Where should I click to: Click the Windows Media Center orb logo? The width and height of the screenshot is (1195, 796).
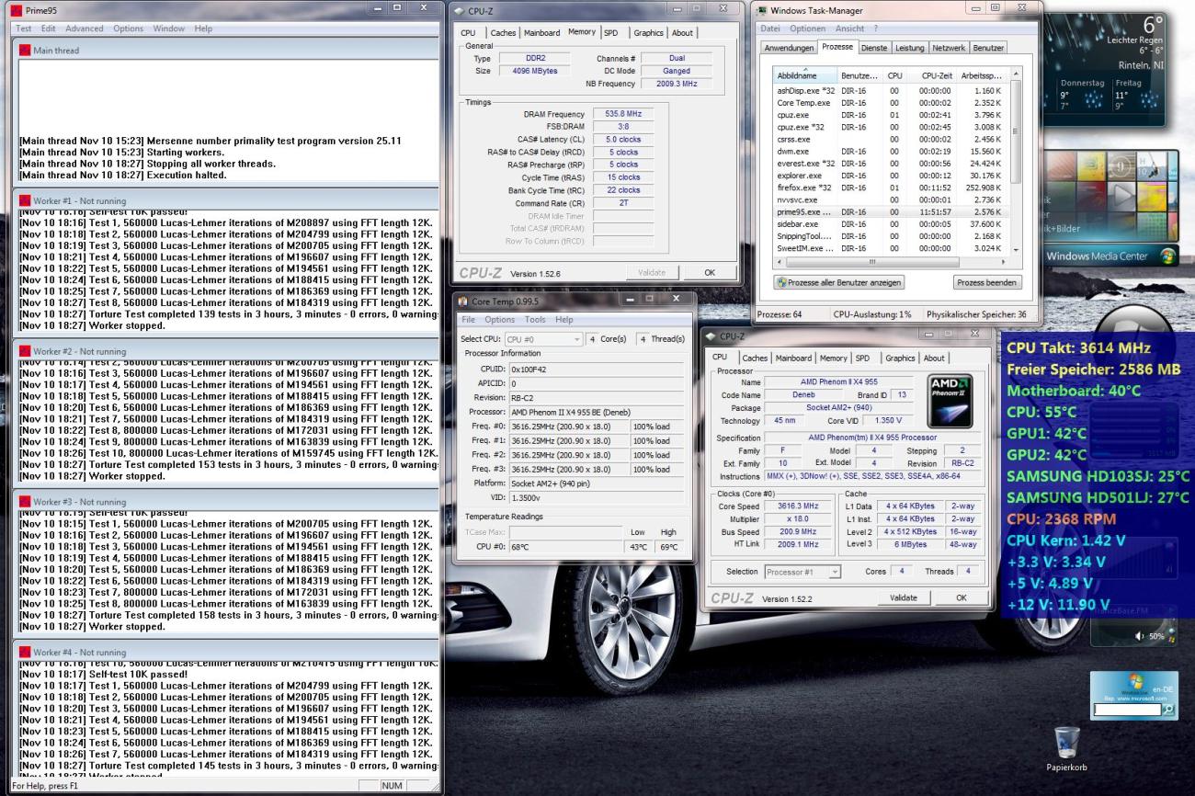click(x=1168, y=256)
